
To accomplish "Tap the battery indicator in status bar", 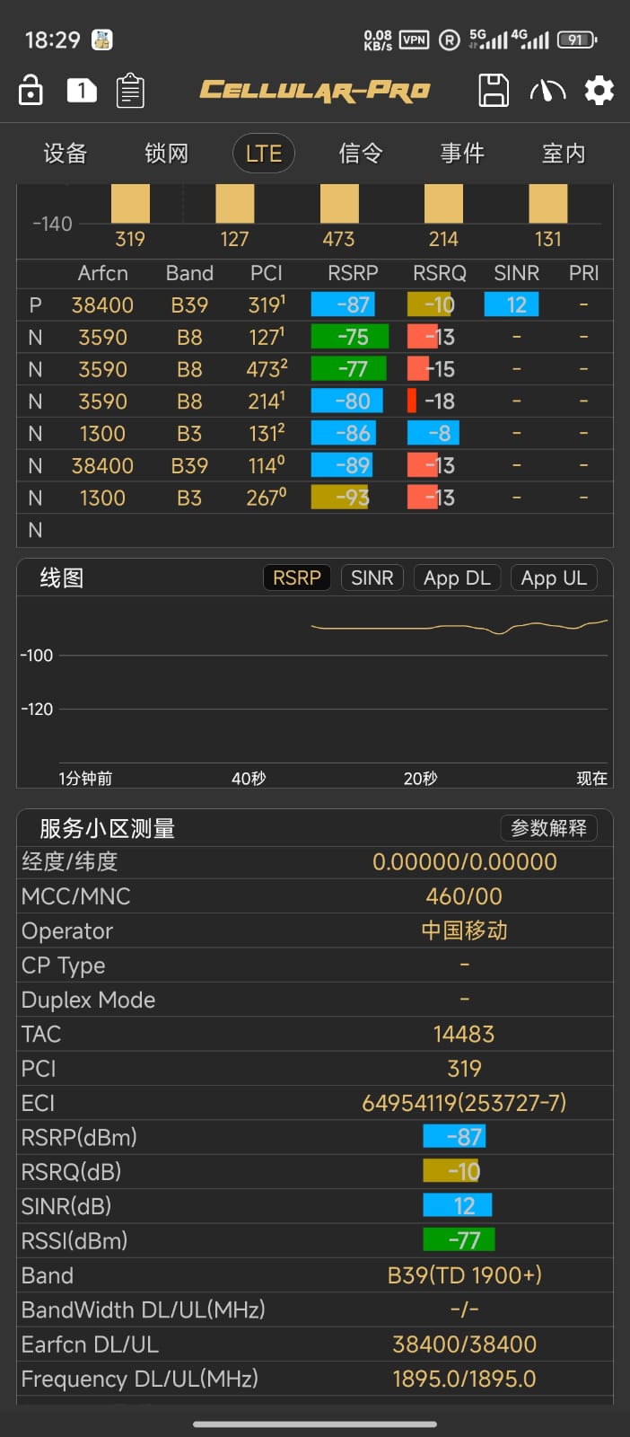I will pos(576,40).
